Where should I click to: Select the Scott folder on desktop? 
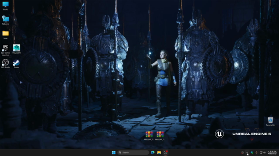pyautogui.click(x=5, y=35)
